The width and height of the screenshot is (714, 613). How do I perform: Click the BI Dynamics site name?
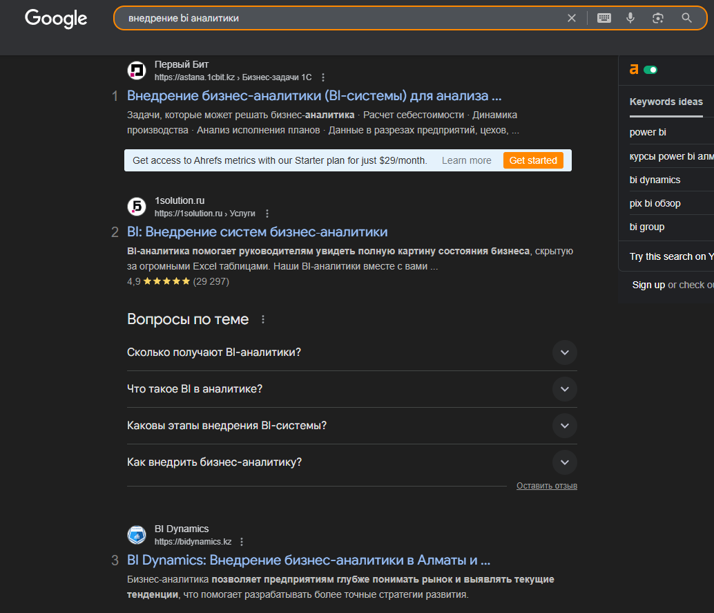[x=181, y=529]
